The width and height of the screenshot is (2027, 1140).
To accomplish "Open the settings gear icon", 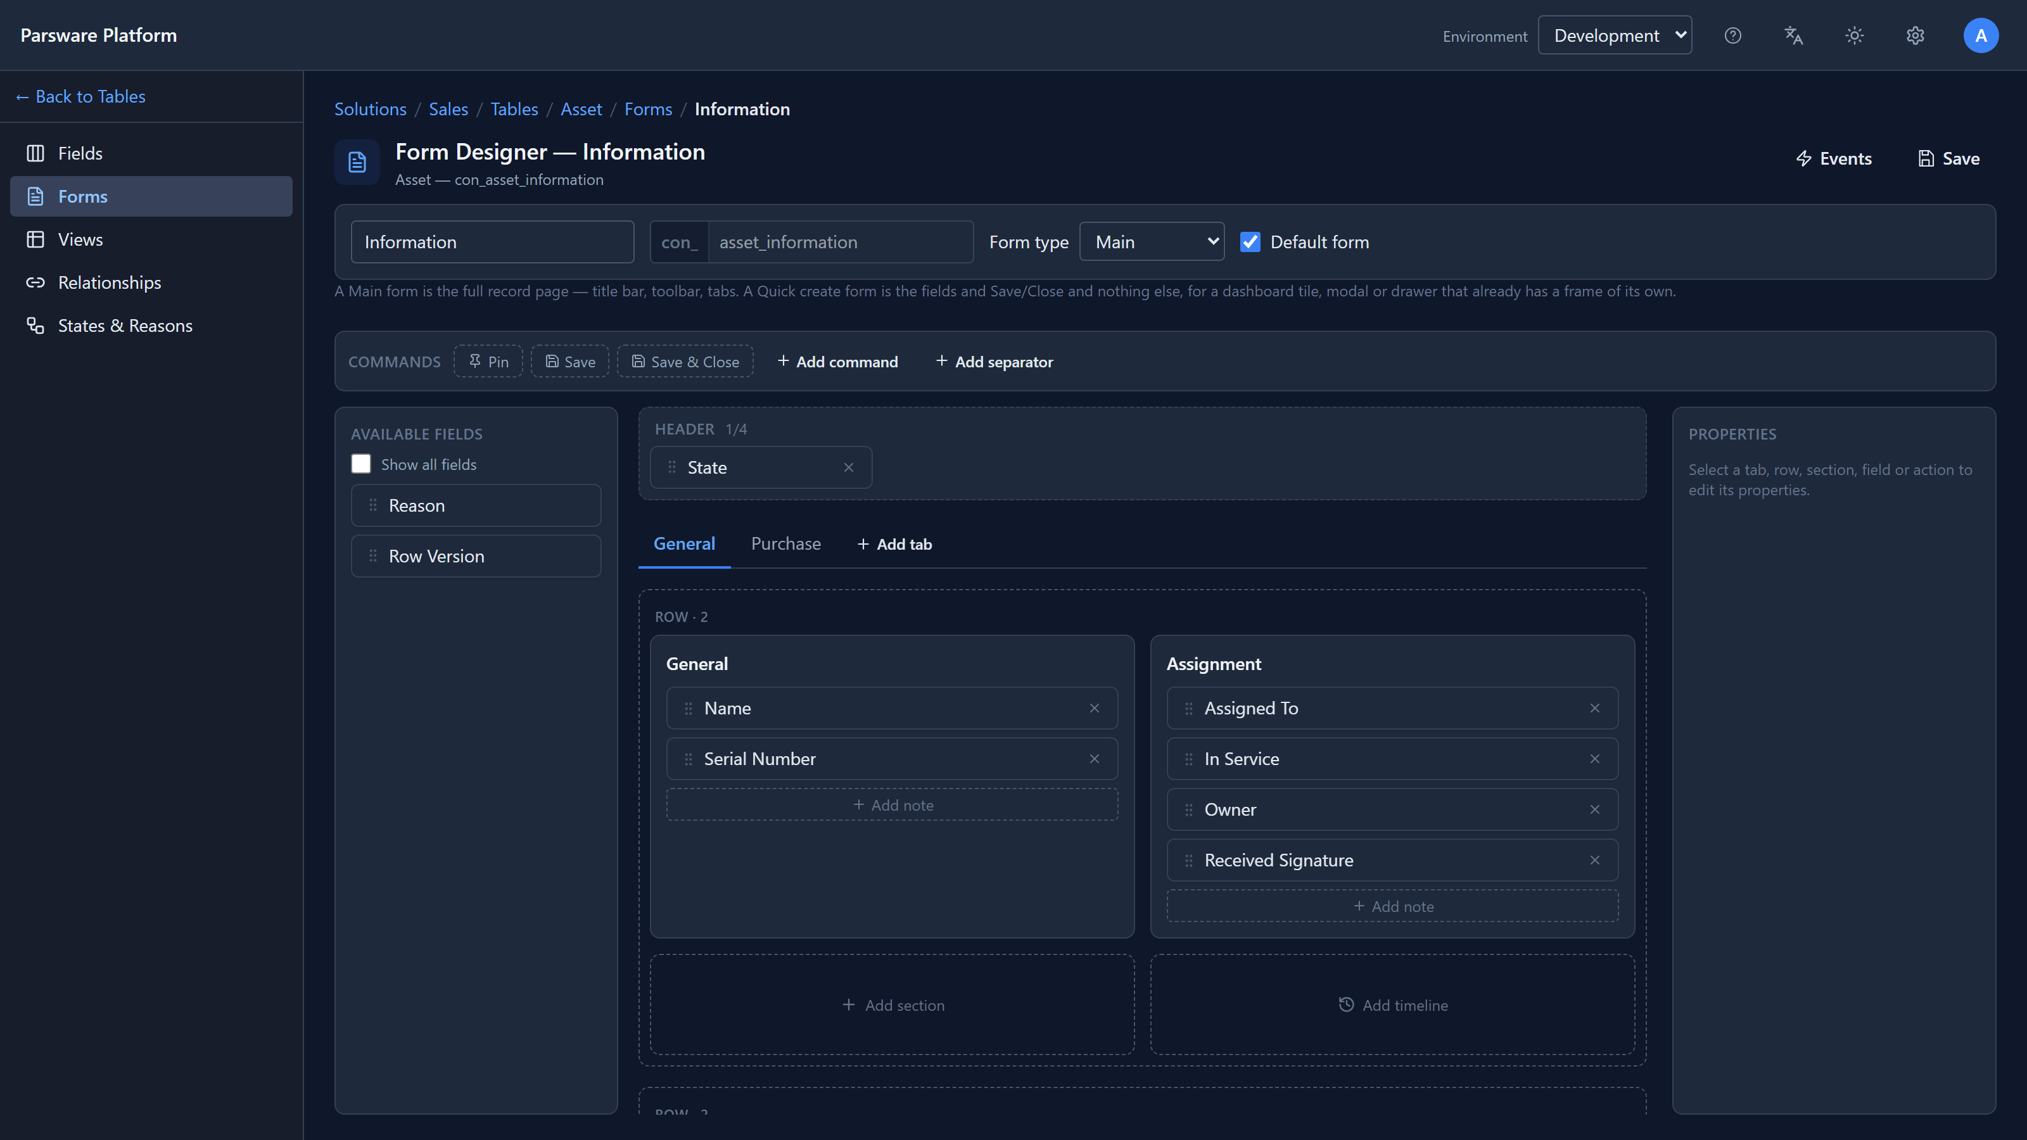I will click(x=1916, y=35).
